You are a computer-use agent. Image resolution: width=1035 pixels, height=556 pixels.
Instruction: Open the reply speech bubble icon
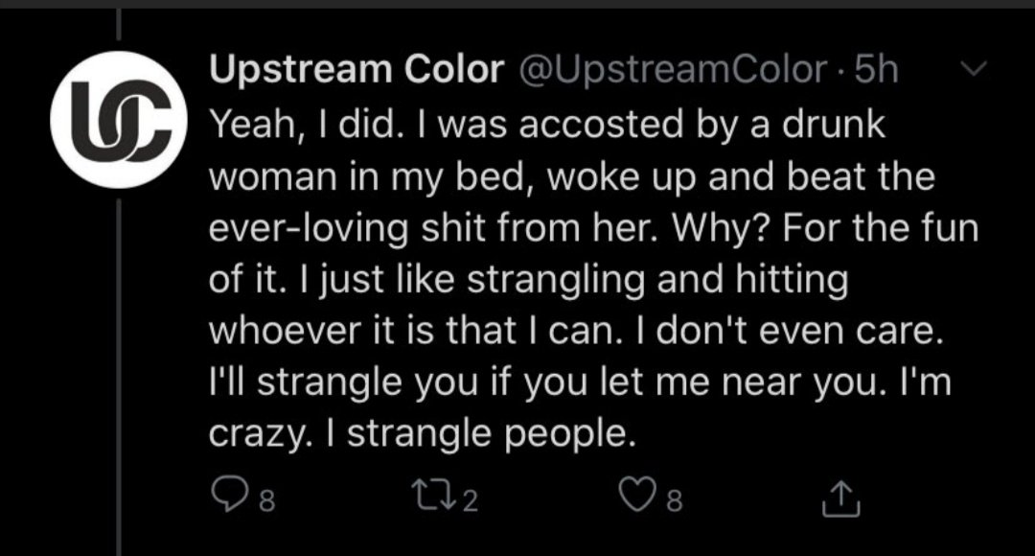pos(229,496)
